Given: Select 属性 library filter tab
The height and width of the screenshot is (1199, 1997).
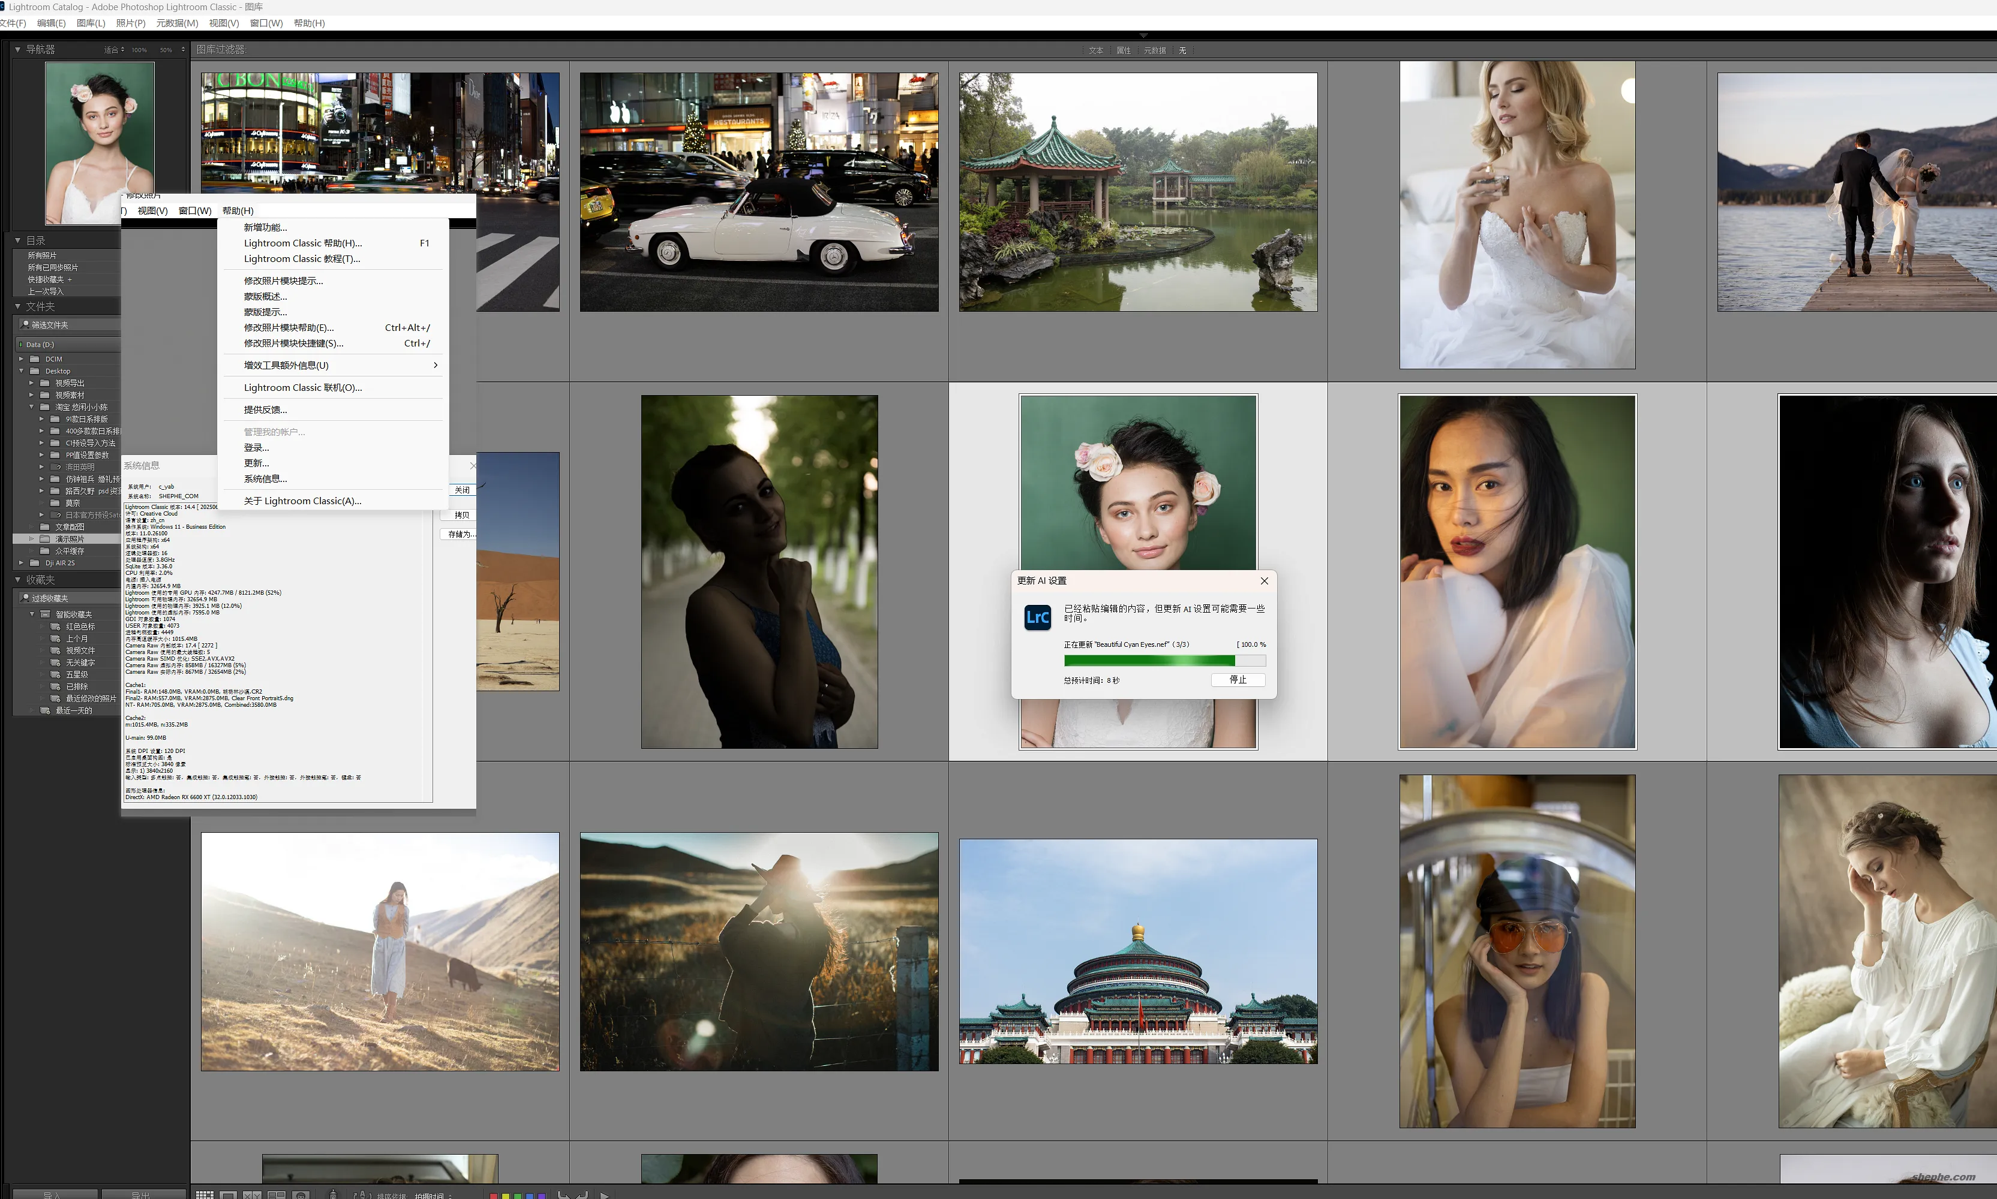Looking at the screenshot, I should (1124, 50).
